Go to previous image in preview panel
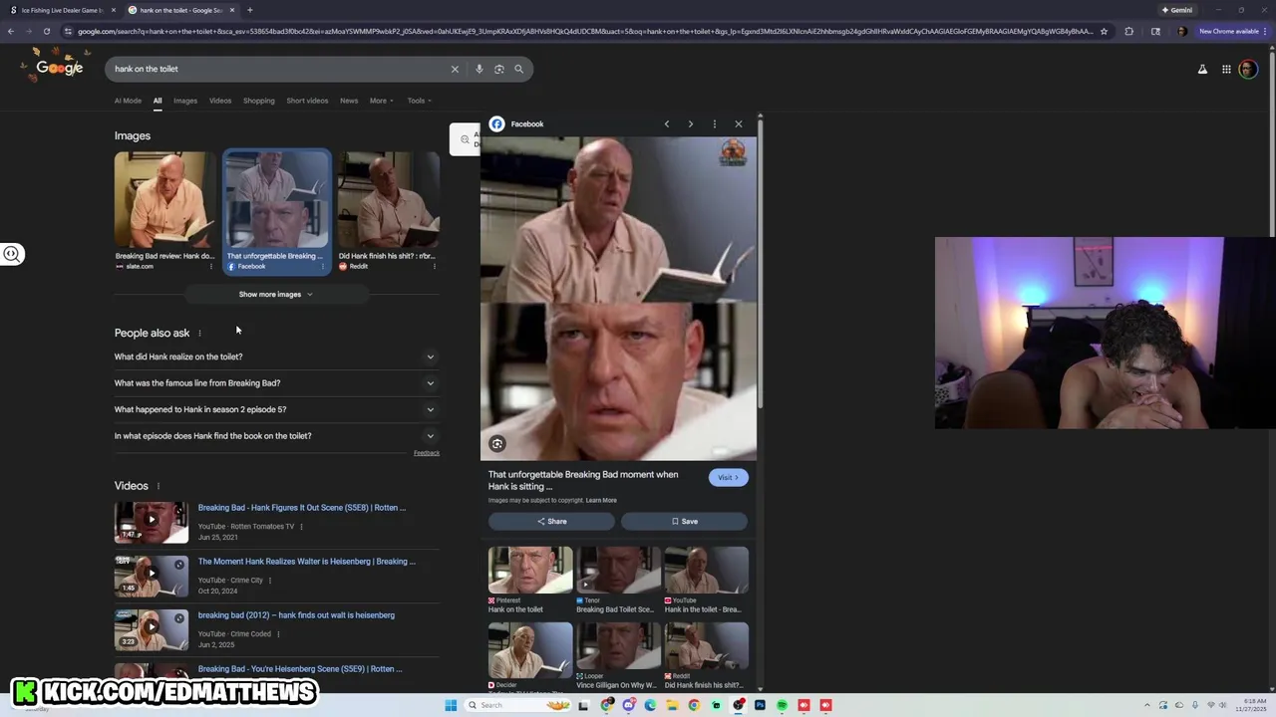Screen dimensions: 1276x717 coord(667,123)
